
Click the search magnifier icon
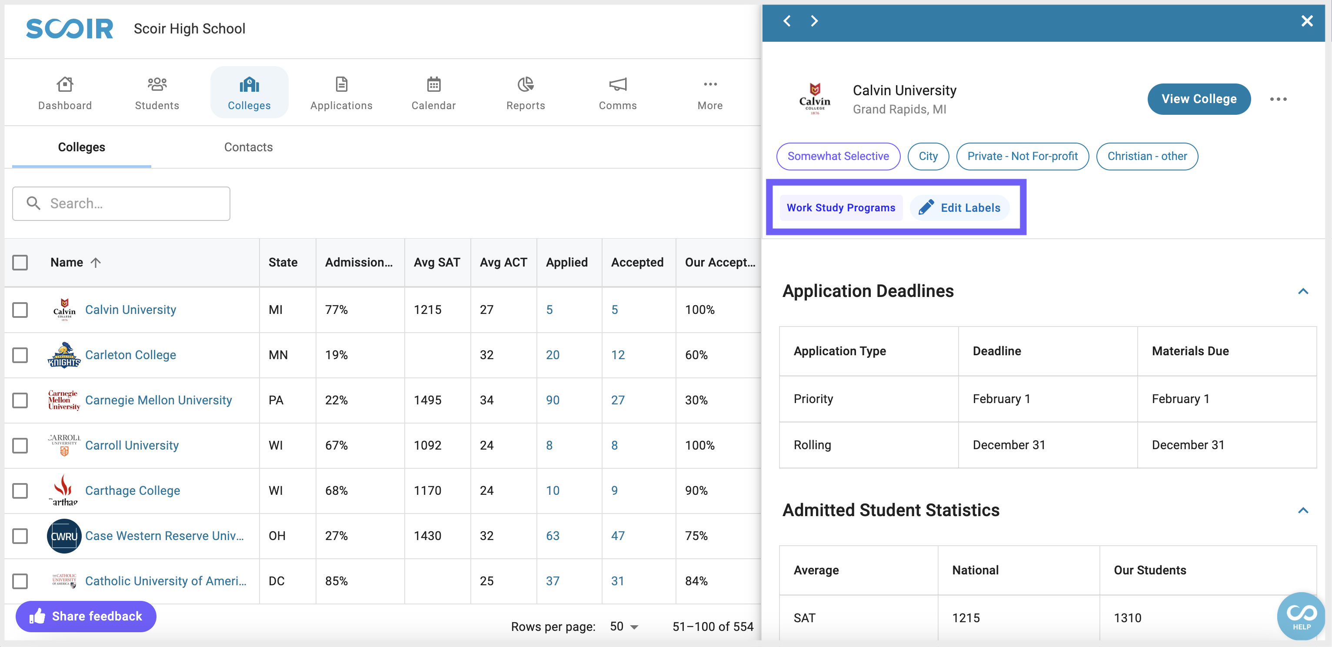(x=33, y=203)
